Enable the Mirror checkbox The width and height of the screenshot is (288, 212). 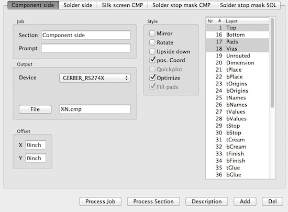[152, 34]
